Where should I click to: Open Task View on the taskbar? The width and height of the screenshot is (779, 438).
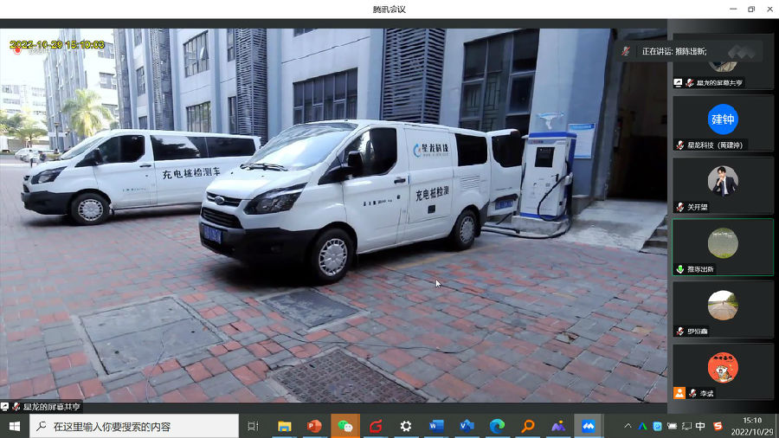[253, 426]
